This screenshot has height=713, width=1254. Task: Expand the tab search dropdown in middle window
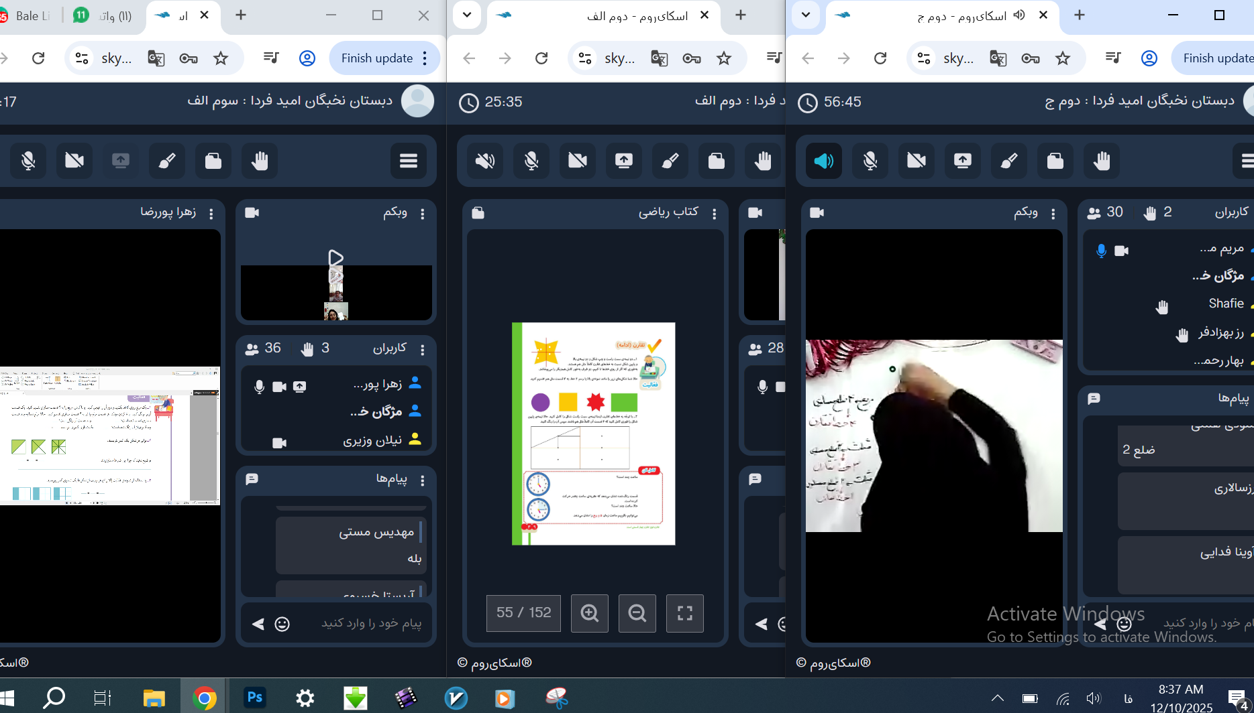pos(467,15)
